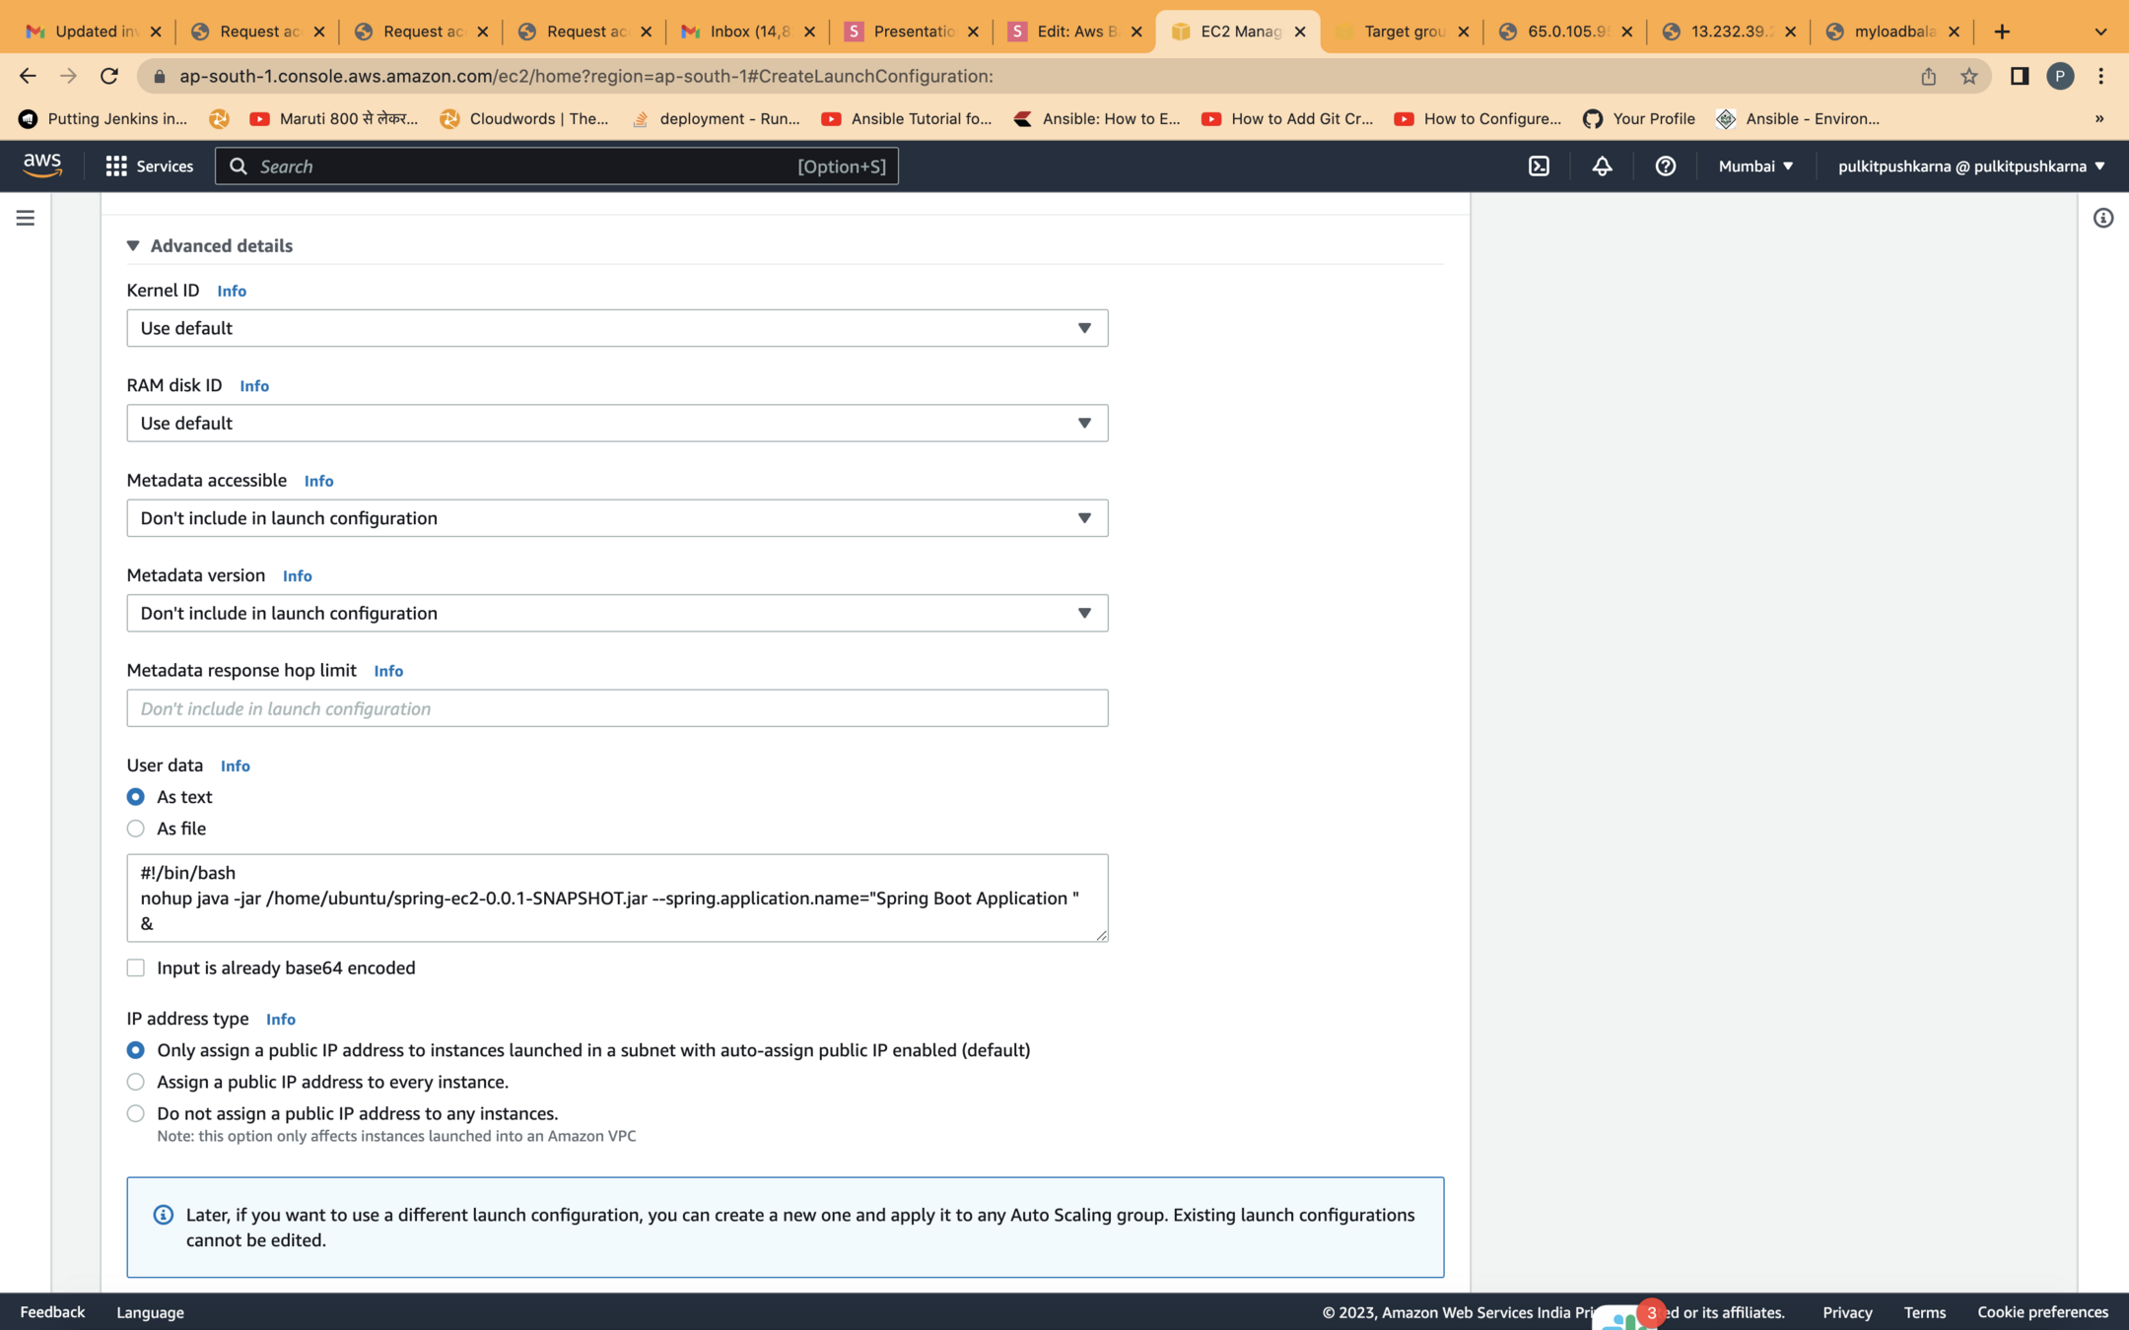Open the Mumbai region selector

click(1755, 166)
